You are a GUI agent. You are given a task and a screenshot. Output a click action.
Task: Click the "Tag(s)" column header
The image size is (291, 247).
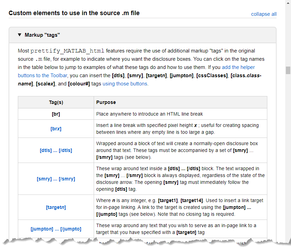[x=56, y=102]
